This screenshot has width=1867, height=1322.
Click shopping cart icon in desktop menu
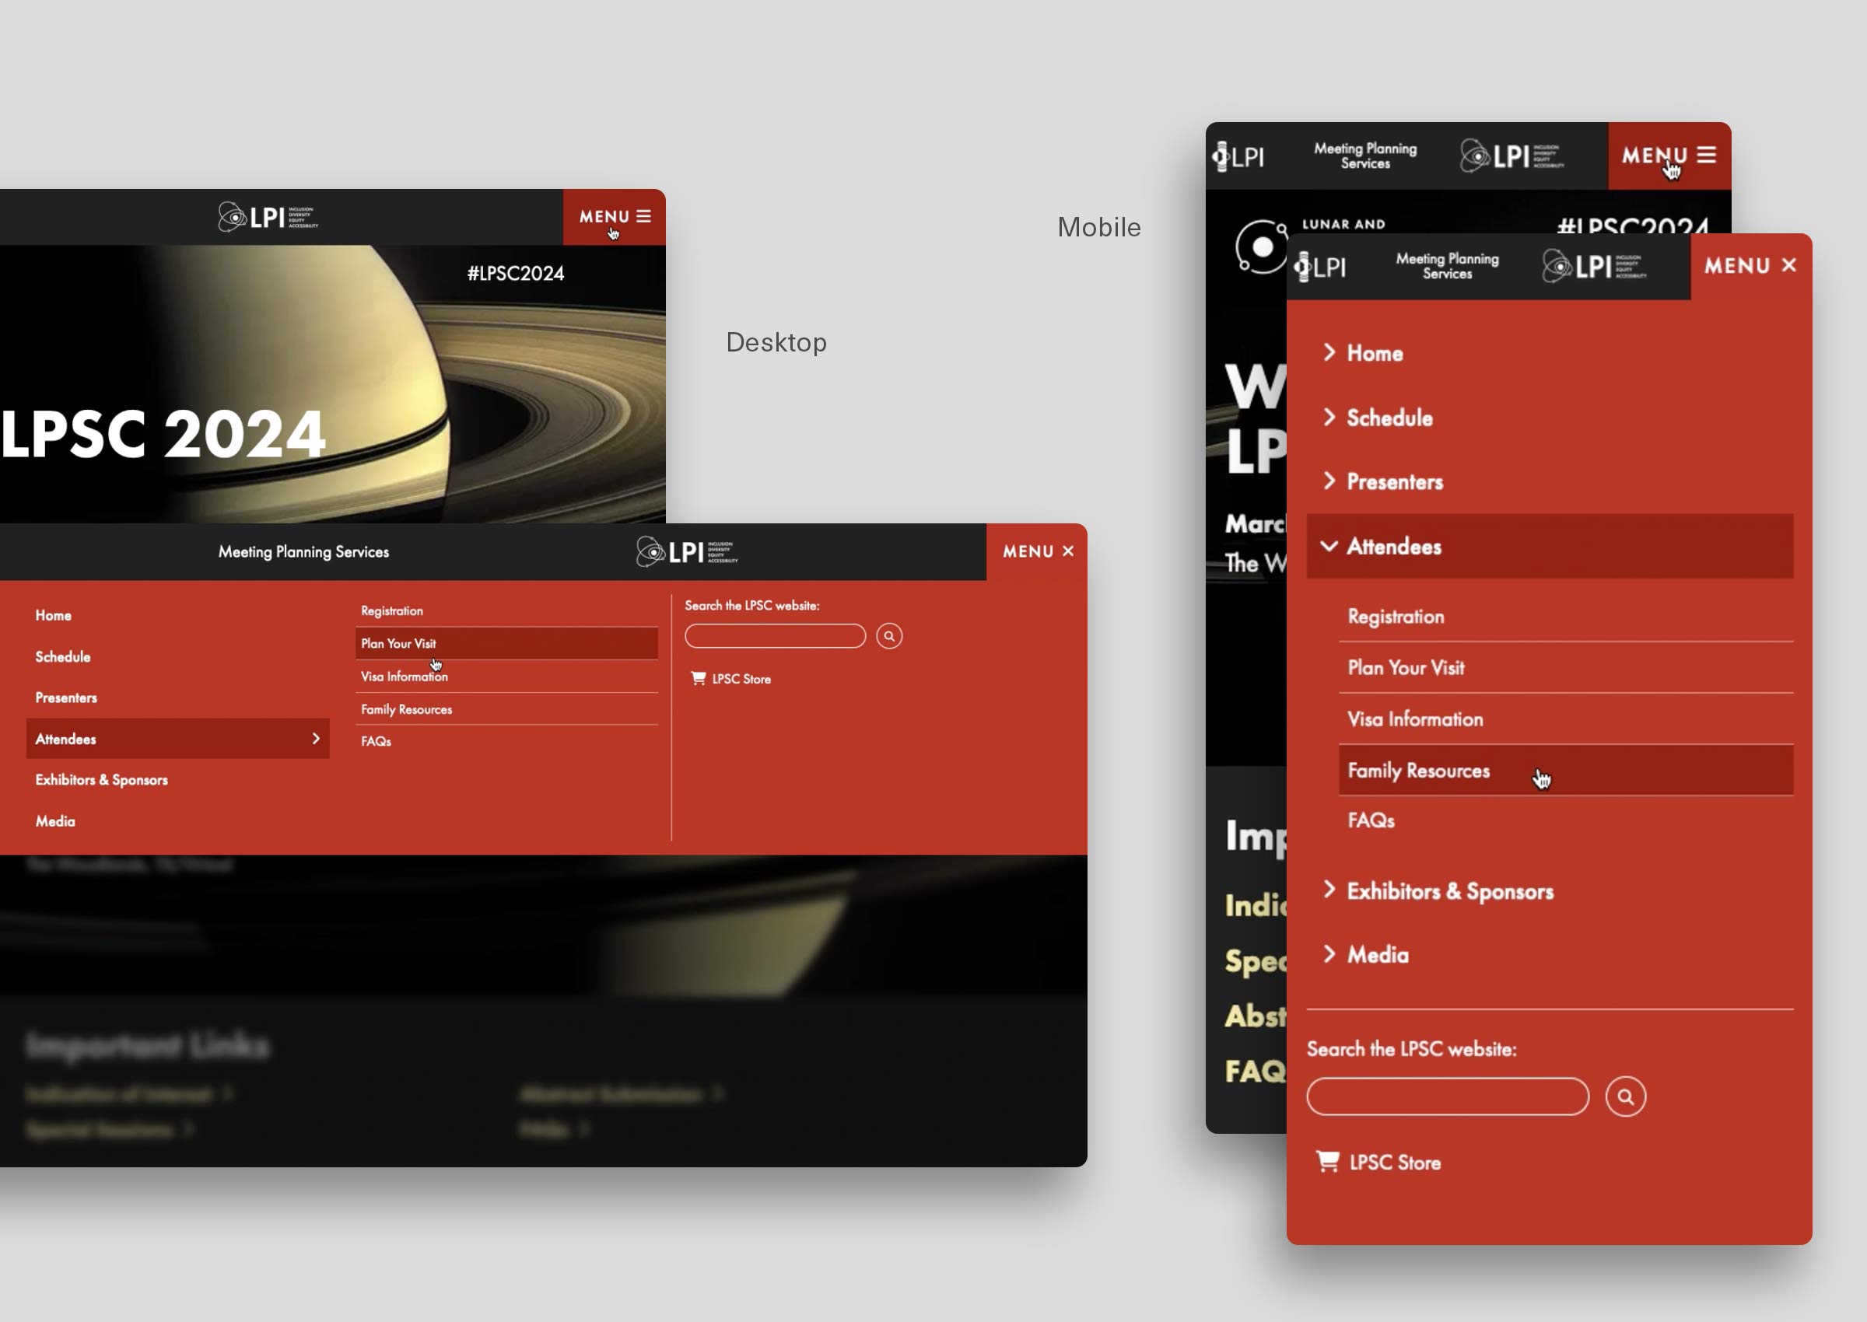[x=698, y=678]
